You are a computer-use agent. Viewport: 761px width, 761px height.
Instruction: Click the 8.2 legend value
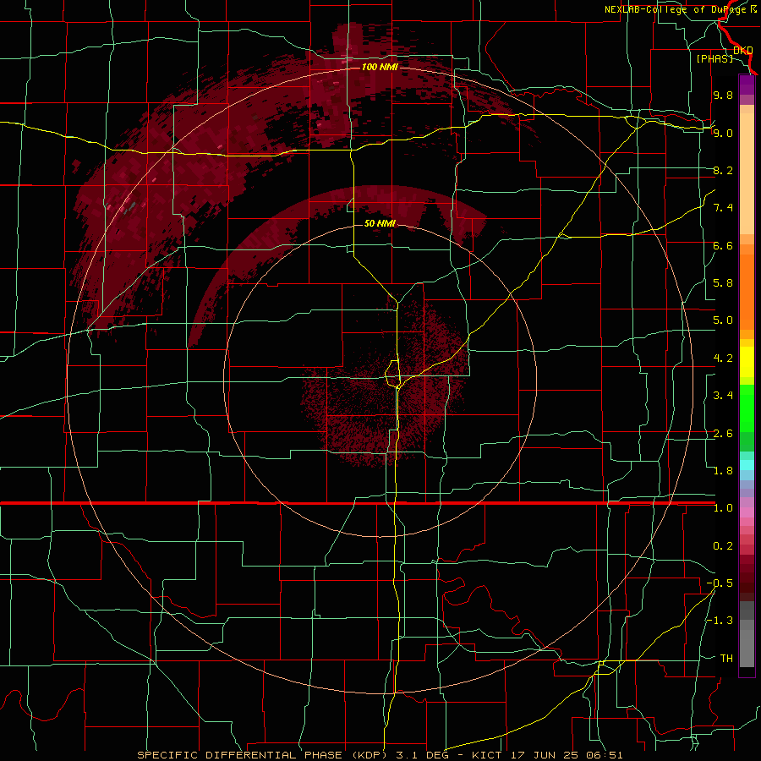pos(723,170)
